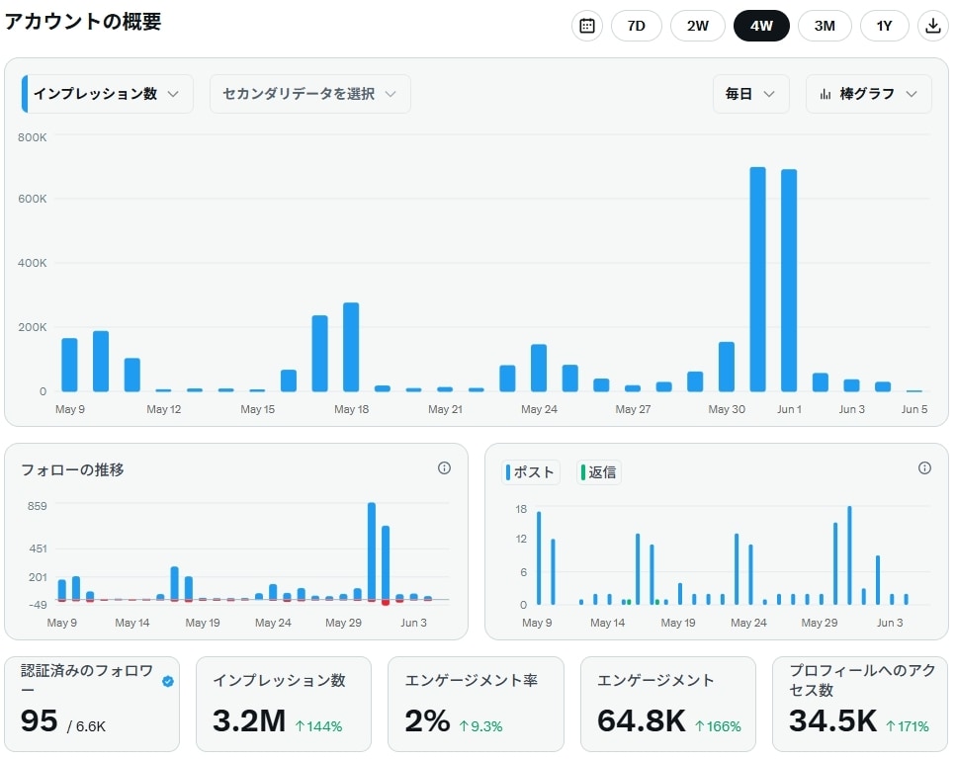The image size is (956, 759).
Task: Click the tallest impressions bar near May 31
Action: coord(757,280)
